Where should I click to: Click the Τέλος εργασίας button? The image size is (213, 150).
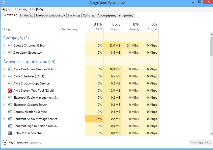click(201, 142)
